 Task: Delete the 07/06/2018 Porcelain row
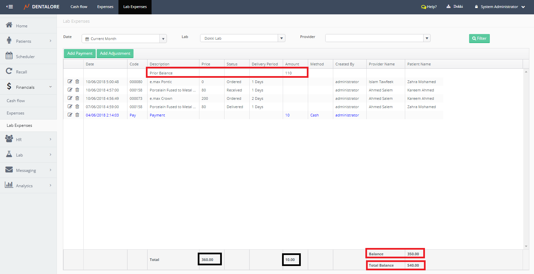pyautogui.click(x=77, y=106)
